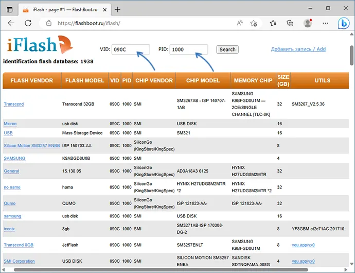Viewport: 355px width, 273px height.
Task: Select the SM3267_V2.5.36 utils text
Action: pyautogui.click(x=308, y=104)
